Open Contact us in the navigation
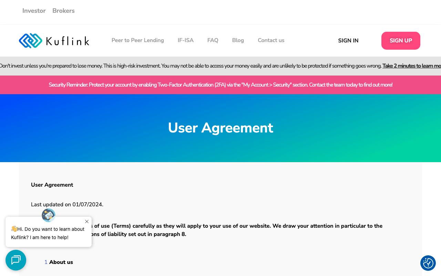 pyautogui.click(x=271, y=40)
